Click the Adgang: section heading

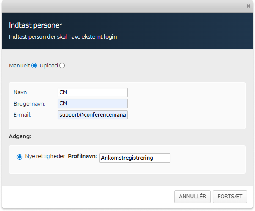coord(21,136)
